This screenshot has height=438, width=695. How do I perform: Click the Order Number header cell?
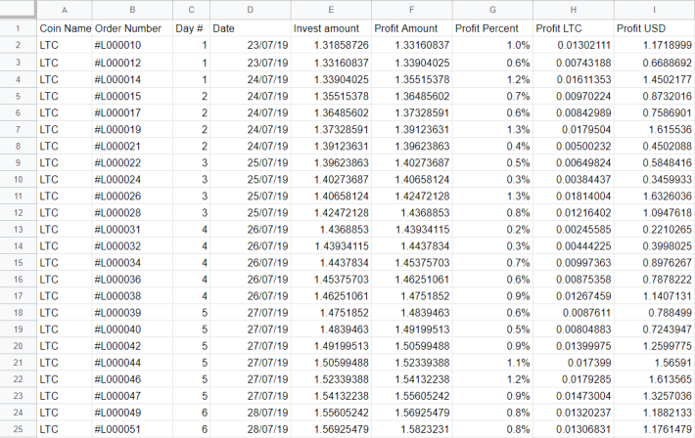(x=132, y=28)
